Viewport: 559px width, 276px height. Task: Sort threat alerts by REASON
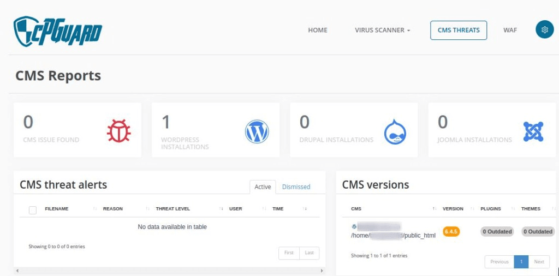[112, 209]
